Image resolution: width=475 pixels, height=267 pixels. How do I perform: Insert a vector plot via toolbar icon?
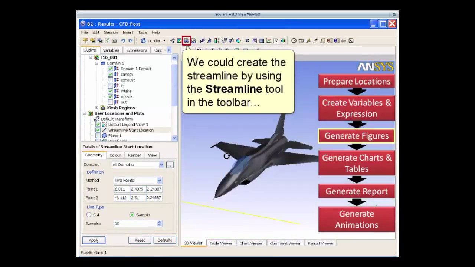[x=172, y=41]
